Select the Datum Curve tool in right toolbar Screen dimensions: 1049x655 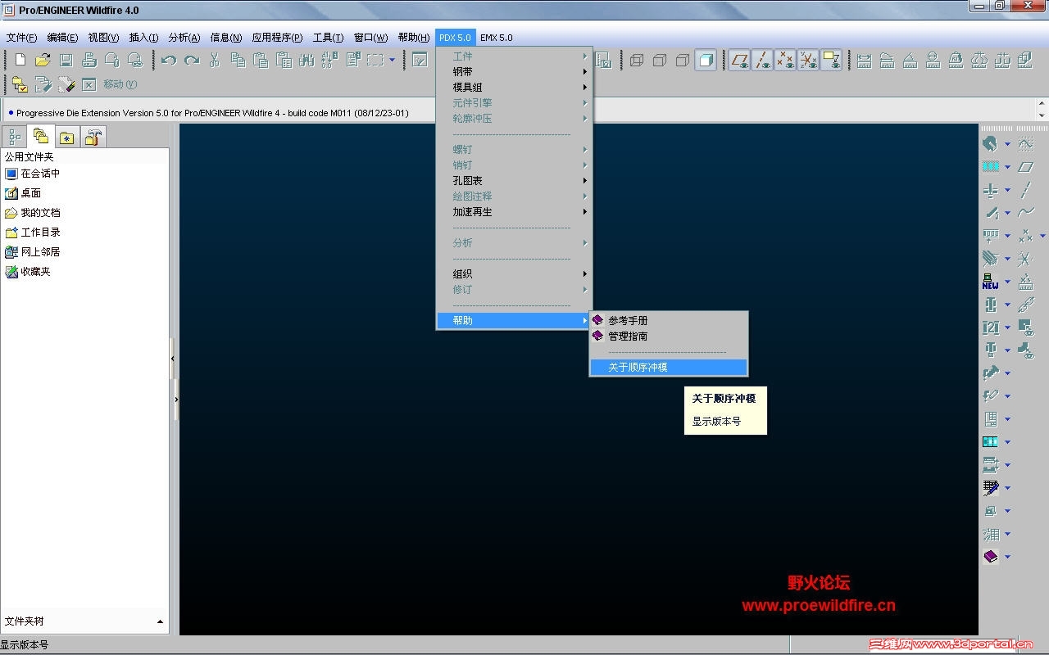(1025, 213)
